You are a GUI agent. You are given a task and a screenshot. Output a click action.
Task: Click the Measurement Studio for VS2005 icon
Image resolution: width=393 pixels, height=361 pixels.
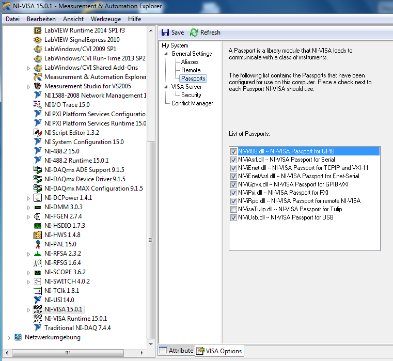coord(38,86)
